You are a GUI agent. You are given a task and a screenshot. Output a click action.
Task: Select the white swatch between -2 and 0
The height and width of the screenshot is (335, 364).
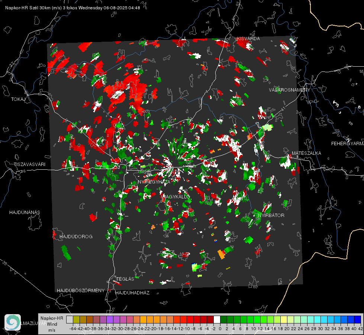tap(217, 319)
